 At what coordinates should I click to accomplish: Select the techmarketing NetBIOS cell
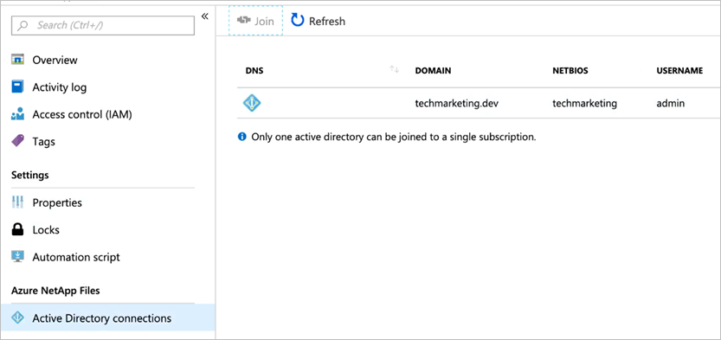(x=584, y=103)
